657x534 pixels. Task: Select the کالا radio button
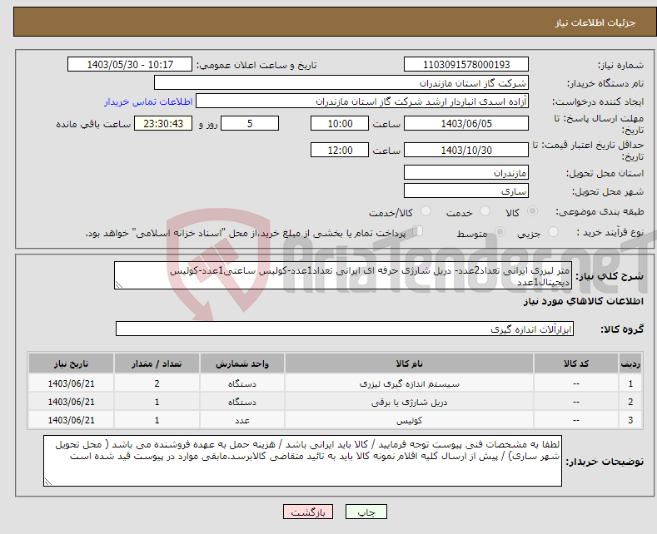pyautogui.click(x=532, y=211)
